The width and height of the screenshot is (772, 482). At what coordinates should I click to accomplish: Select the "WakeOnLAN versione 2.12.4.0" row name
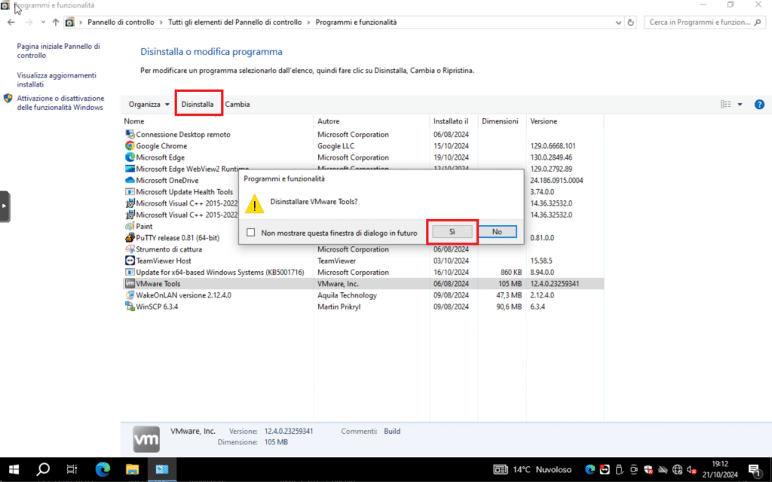(184, 295)
